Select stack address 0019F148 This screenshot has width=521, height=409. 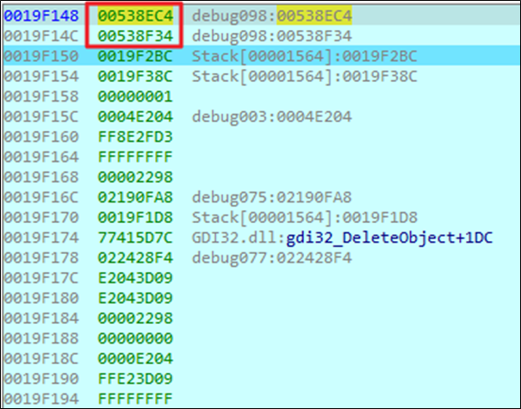click(41, 15)
